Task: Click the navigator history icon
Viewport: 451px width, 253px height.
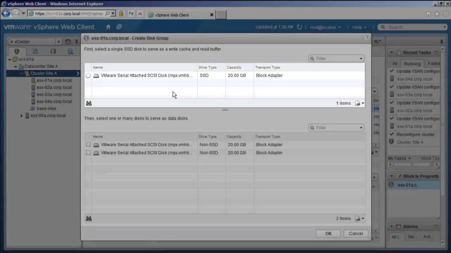Action: click(x=68, y=41)
